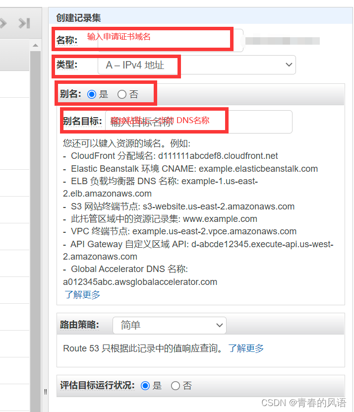
Task: Open the 类型 record type dropdown
Action: (x=196, y=65)
